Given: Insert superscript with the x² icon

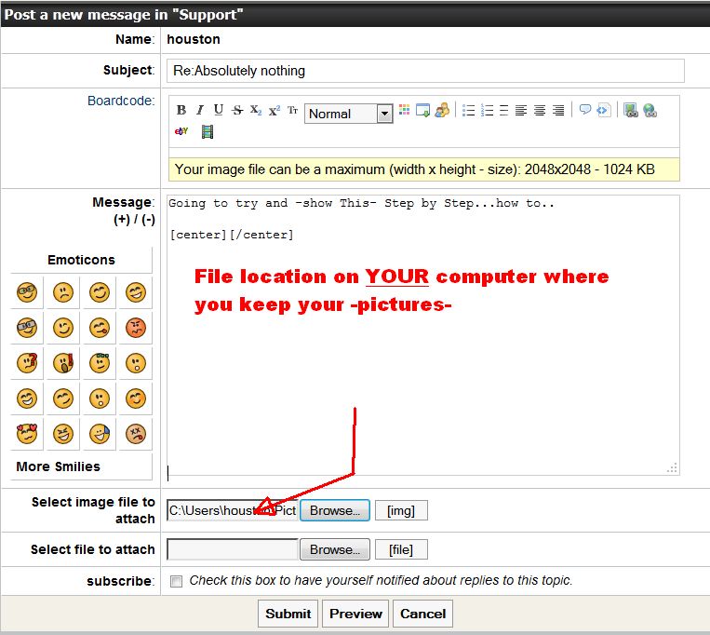Looking at the screenshot, I should pos(275,110).
